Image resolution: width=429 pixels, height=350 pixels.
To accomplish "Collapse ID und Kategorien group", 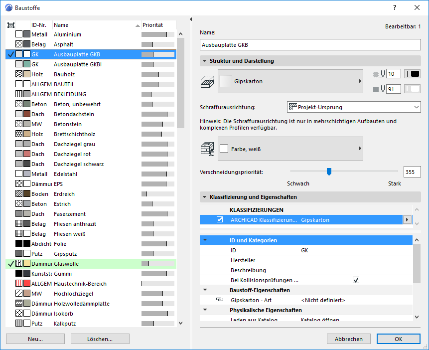I will coord(205,240).
